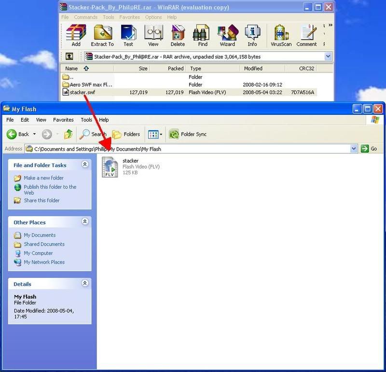Click the Up folder icon in Explorer
The width and height of the screenshot is (386, 372).
pyautogui.click(x=68, y=134)
